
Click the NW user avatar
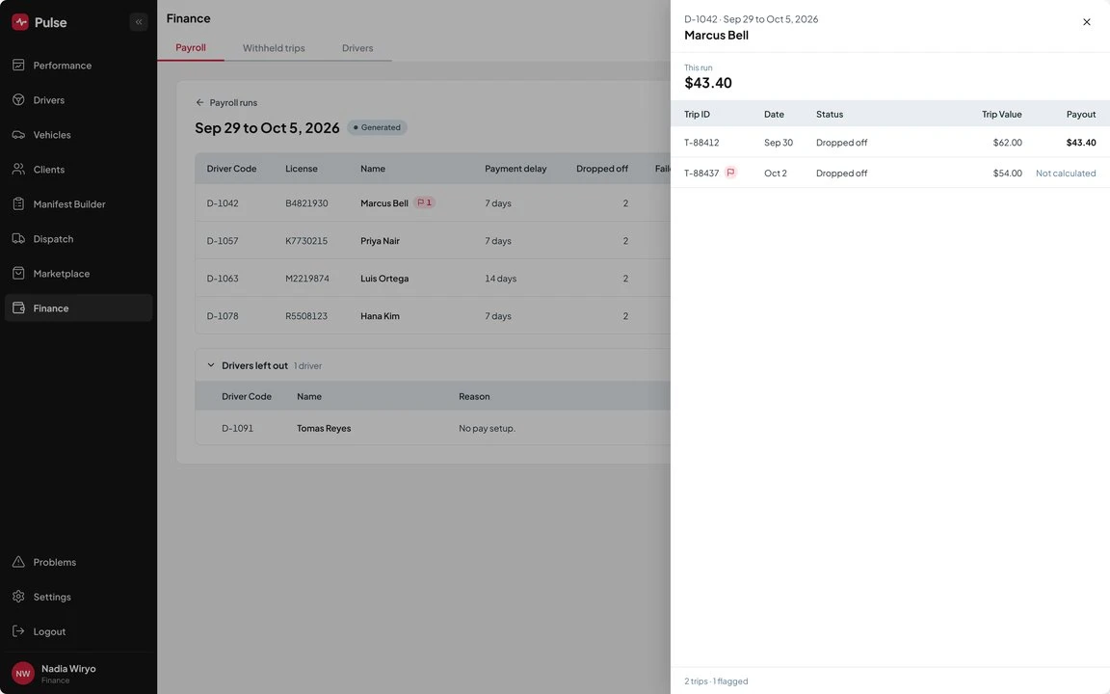click(23, 674)
